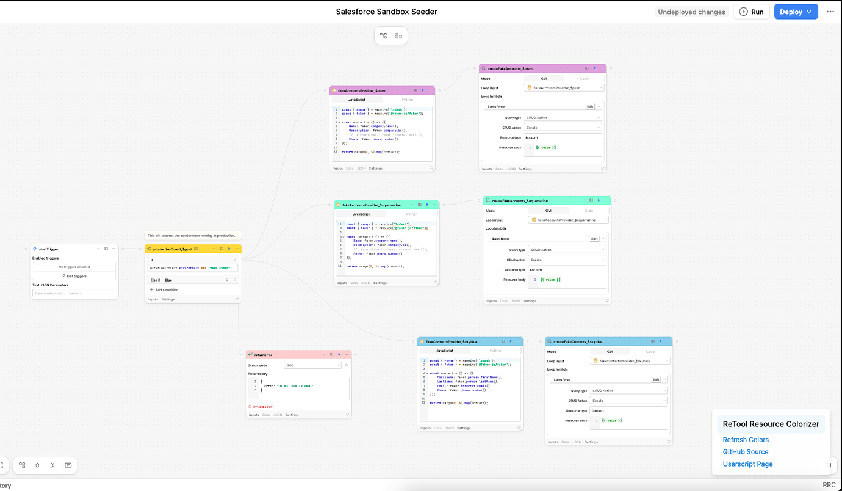Screen dimensions: 842x491
Task: Open the Status code dropdown in returnError
Action: click(313, 365)
